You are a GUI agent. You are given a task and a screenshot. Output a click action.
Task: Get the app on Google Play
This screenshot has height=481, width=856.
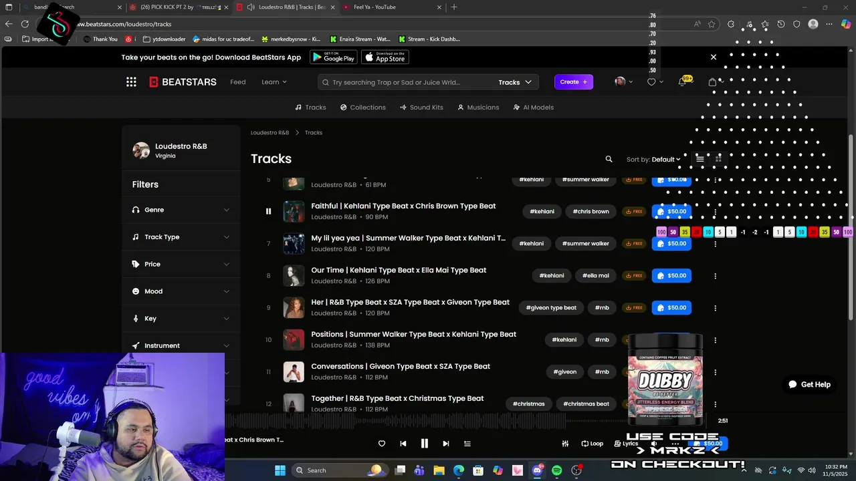(x=333, y=57)
